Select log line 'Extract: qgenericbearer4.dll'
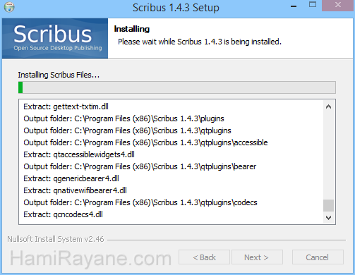Screen dimensions: 355x275 [x=71, y=178]
